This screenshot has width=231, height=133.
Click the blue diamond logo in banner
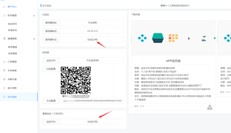click(142, 38)
